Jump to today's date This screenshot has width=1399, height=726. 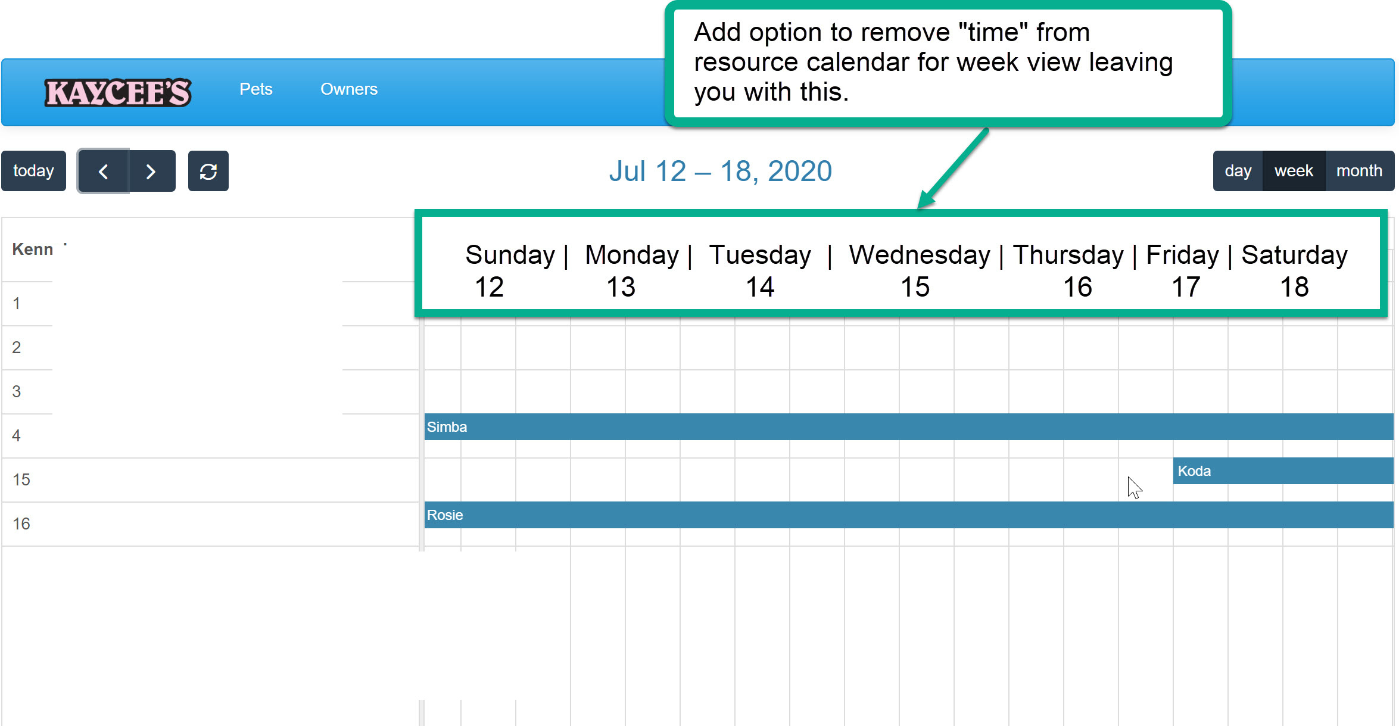click(x=33, y=172)
